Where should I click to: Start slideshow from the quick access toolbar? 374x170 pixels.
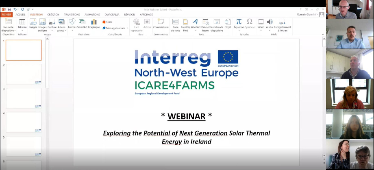[28, 9]
